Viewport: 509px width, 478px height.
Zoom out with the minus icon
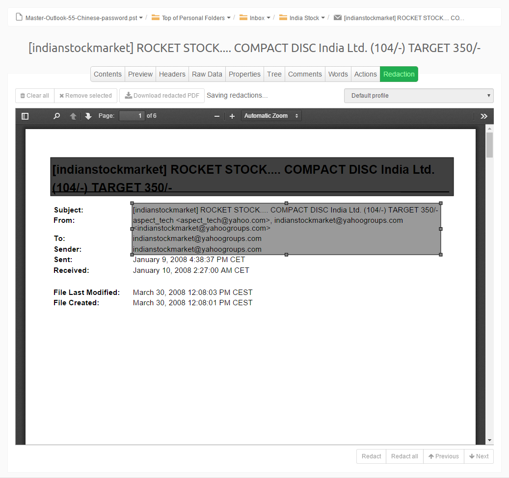pyautogui.click(x=217, y=116)
